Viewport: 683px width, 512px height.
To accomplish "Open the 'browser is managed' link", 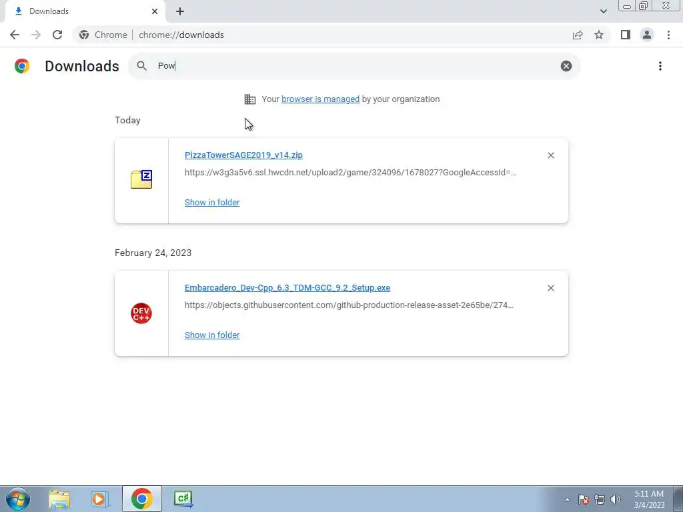I will [321, 99].
